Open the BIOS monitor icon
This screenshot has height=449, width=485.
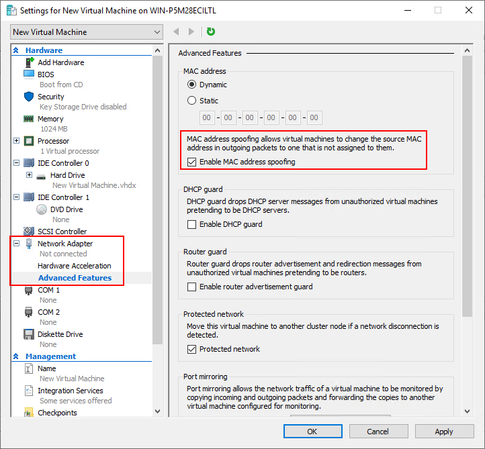(x=29, y=74)
